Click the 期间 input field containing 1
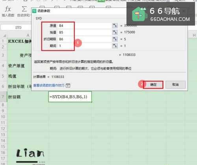This screenshot has width=197, height=165. click(x=85, y=46)
